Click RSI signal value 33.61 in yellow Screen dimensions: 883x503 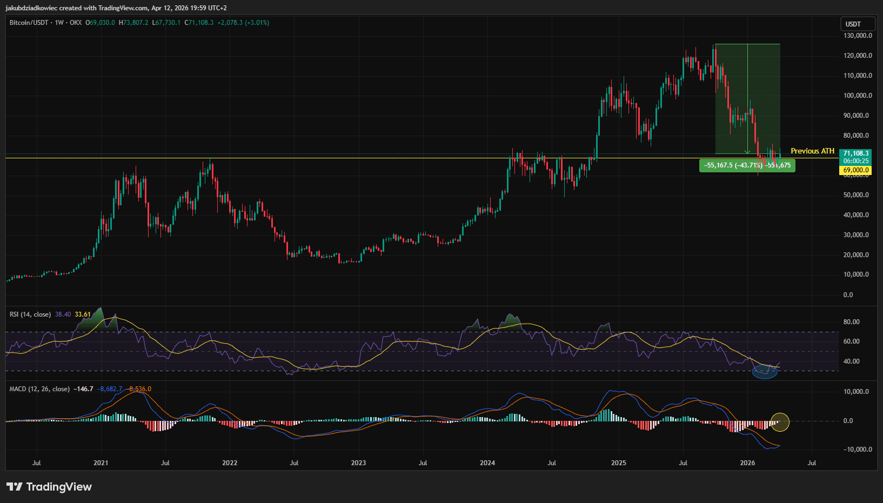(83, 314)
